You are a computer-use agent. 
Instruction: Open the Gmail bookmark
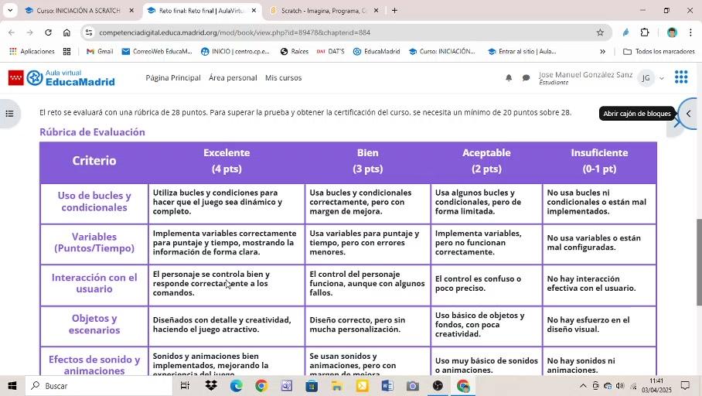[100, 52]
